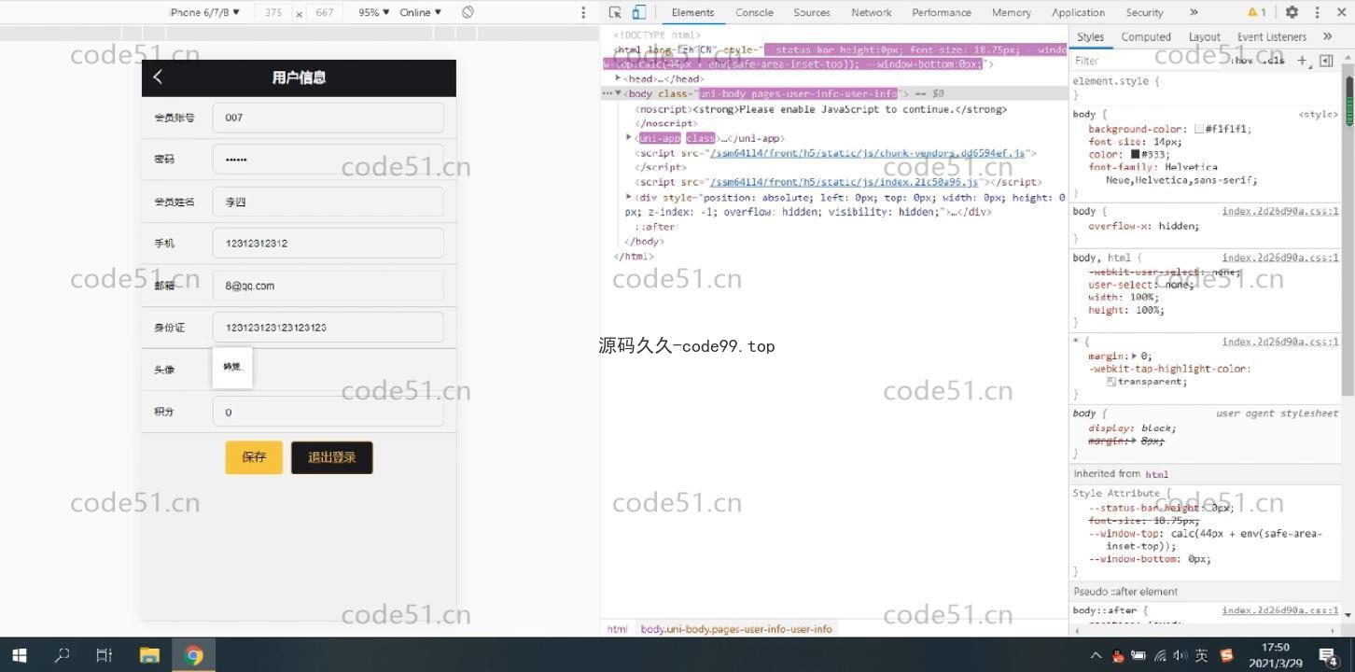Open the iPhone 6/7/8 device dropdown
Screen dimensions: 1355x672
pyautogui.click(x=204, y=12)
